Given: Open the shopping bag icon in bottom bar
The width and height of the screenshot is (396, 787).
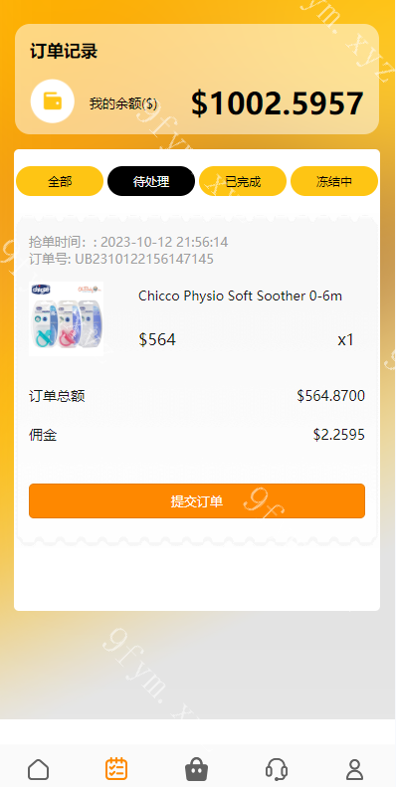Looking at the screenshot, I should pos(197,769).
